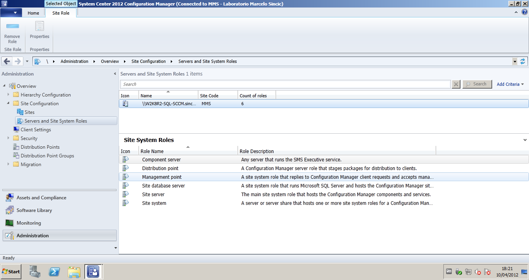Expand the Migration folder
Image resolution: width=529 pixels, height=280 pixels.
[x=8, y=165]
